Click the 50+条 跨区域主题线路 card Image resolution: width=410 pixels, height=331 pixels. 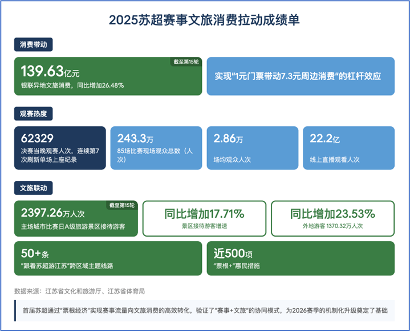pos(108,258)
